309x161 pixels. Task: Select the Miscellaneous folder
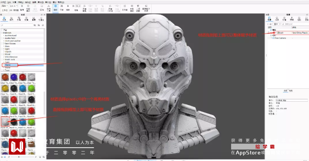click(x=11, y=57)
